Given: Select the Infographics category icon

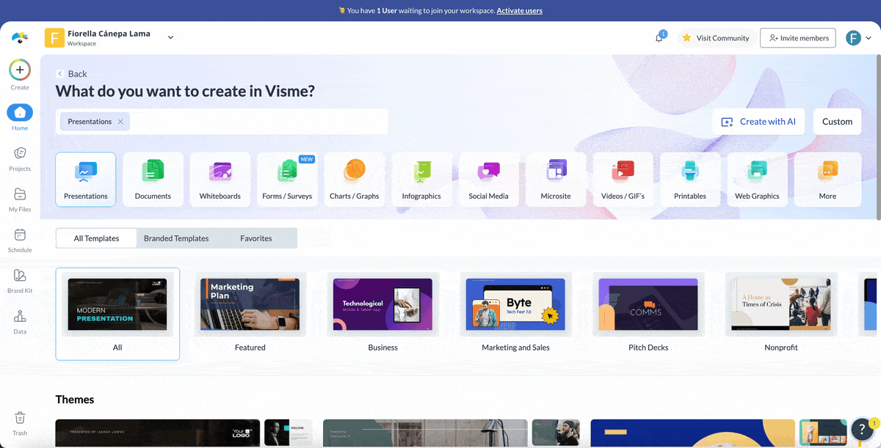Looking at the screenshot, I should [421, 180].
